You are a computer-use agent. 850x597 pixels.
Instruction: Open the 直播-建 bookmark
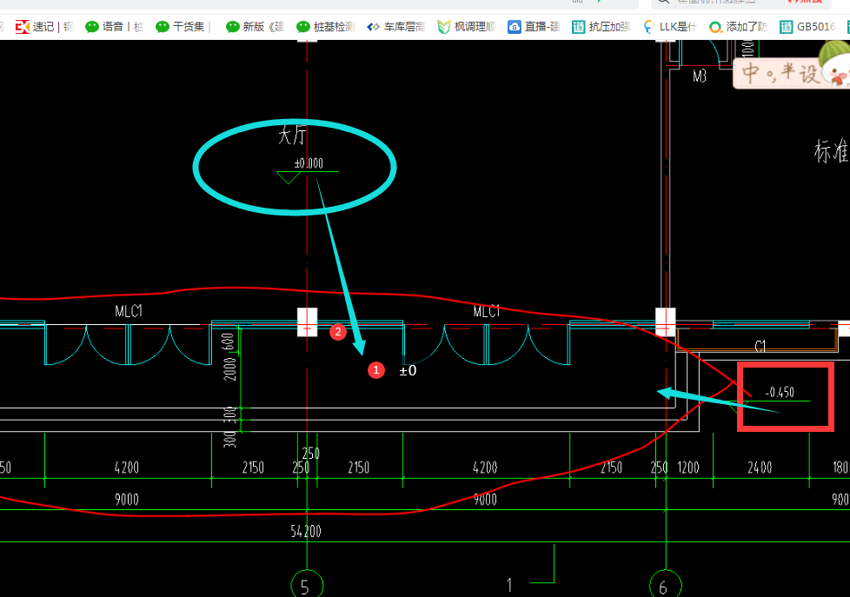click(x=534, y=27)
